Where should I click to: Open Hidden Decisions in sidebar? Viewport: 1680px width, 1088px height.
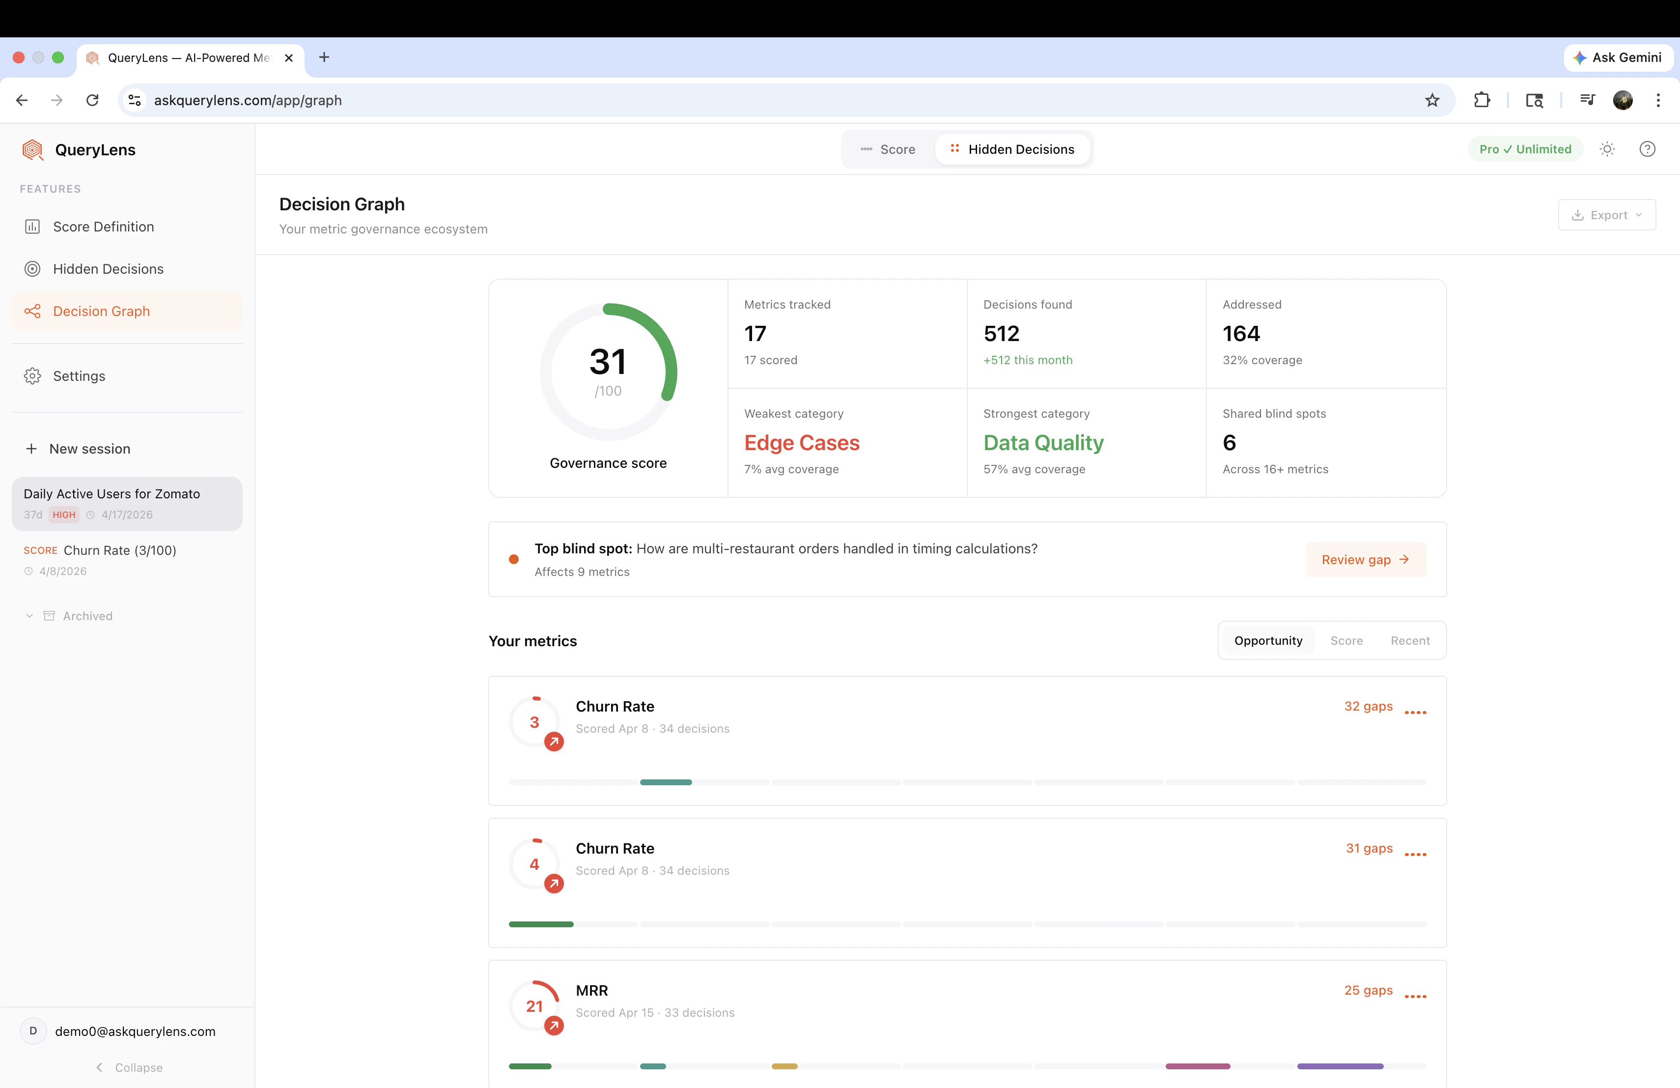tap(108, 269)
